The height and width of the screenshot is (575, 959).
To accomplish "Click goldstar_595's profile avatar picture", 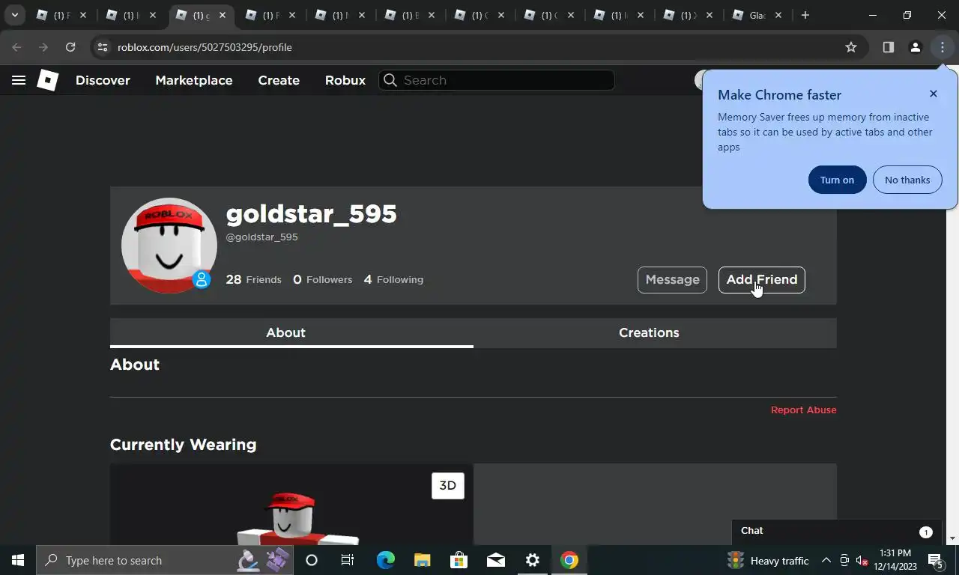I will click(x=169, y=246).
